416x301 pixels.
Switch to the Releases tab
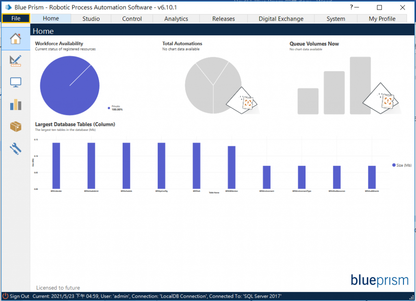[x=223, y=19]
